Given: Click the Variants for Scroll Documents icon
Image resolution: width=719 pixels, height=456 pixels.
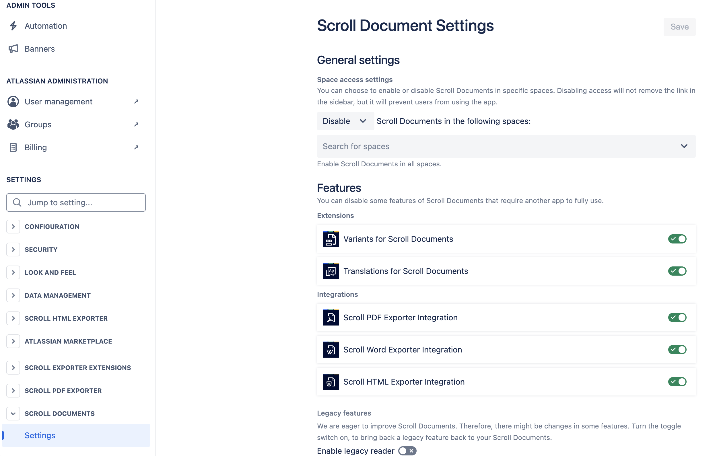Looking at the screenshot, I should click(331, 239).
